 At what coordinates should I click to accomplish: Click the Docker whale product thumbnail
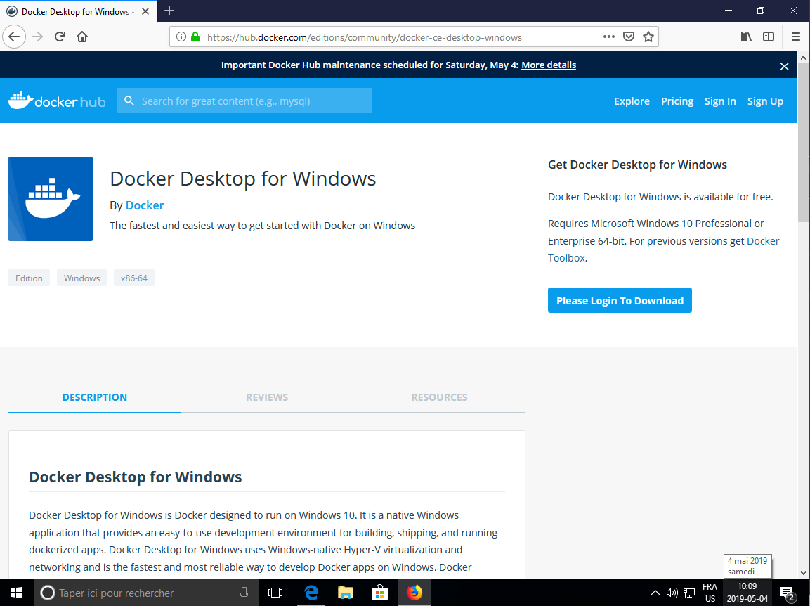point(51,199)
